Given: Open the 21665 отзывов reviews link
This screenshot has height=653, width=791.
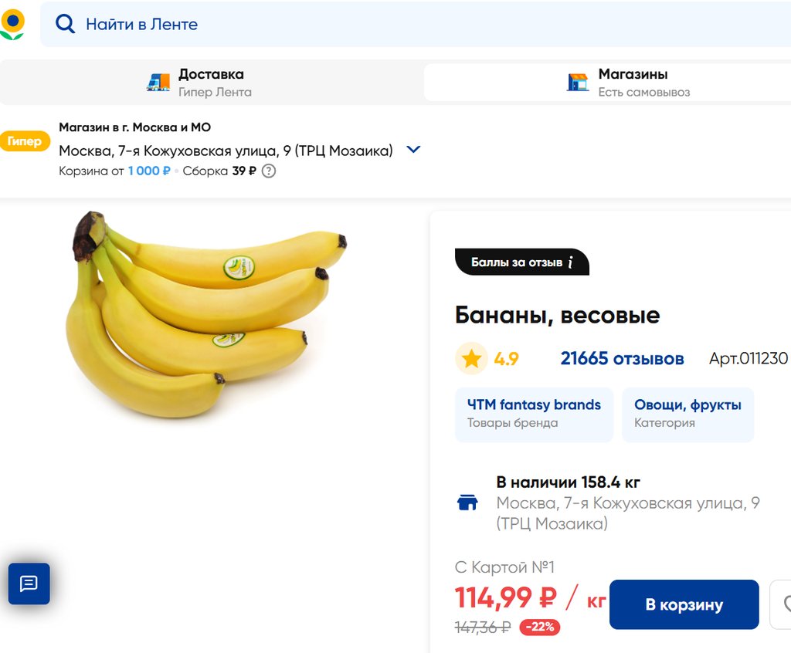Looking at the screenshot, I should click(x=622, y=359).
